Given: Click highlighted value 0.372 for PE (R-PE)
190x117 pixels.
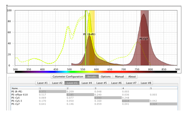Looking at the screenshot, I should pos(52,92).
